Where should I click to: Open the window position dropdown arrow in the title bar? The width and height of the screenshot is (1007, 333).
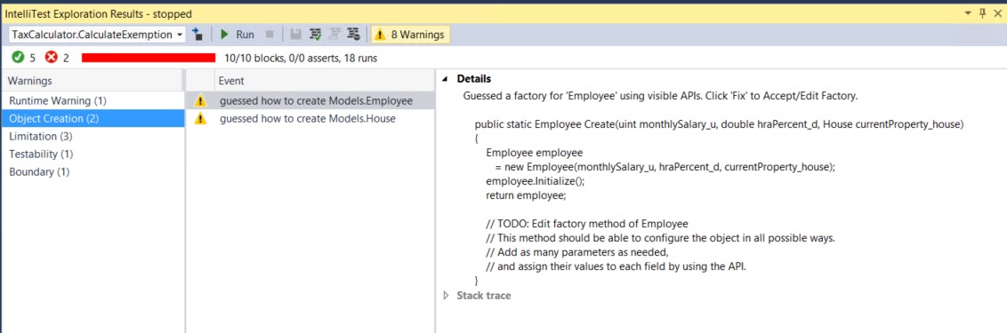(968, 12)
